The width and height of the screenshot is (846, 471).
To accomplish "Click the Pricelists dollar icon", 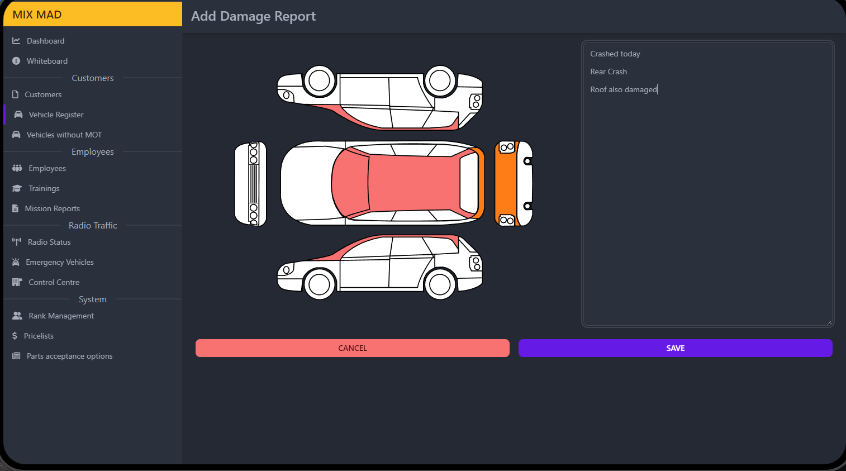I will (x=15, y=336).
